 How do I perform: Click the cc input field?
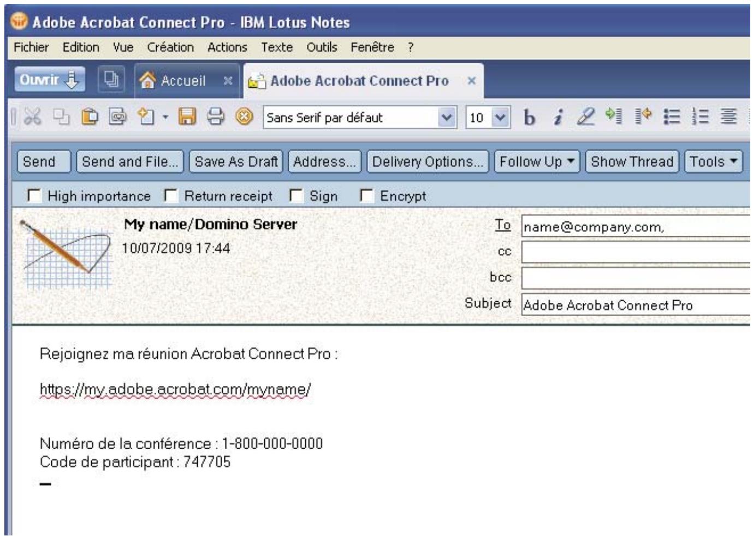[636, 252]
